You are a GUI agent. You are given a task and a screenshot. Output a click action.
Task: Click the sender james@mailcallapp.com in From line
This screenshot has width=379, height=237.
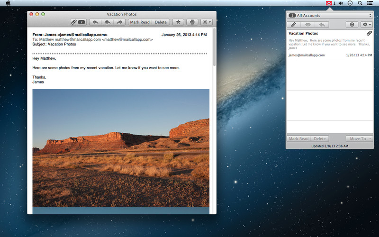pyautogui.click(x=82, y=35)
